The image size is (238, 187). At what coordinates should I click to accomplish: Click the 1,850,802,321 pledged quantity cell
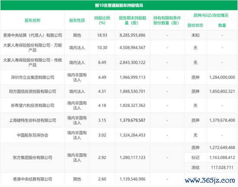tap(222, 91)
